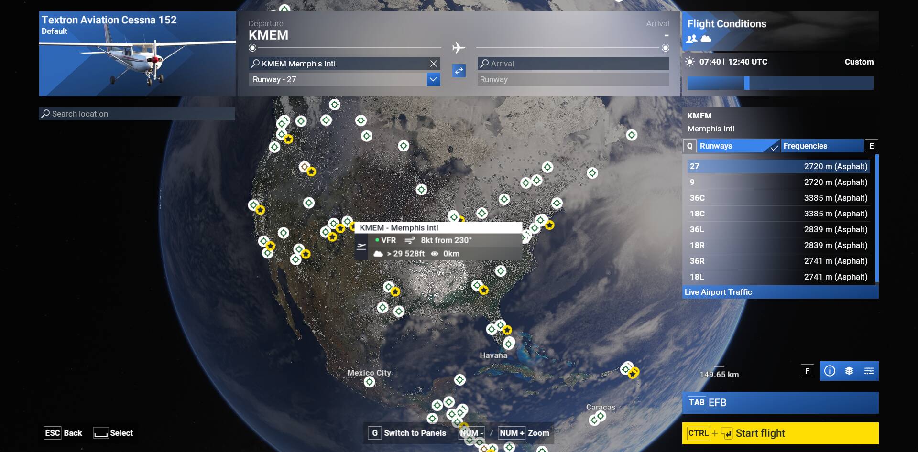Screen dimensions: 918x452
Task: Toggle Live Airport Traffic
Action: [x=718, y=292]
